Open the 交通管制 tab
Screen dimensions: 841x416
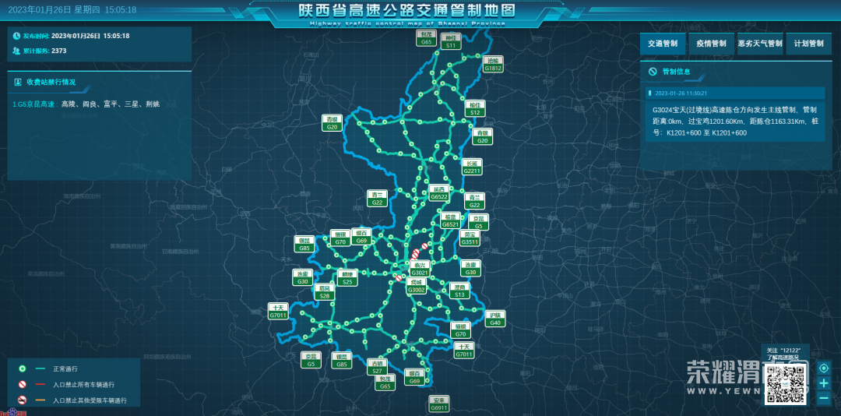click(663, 44)
